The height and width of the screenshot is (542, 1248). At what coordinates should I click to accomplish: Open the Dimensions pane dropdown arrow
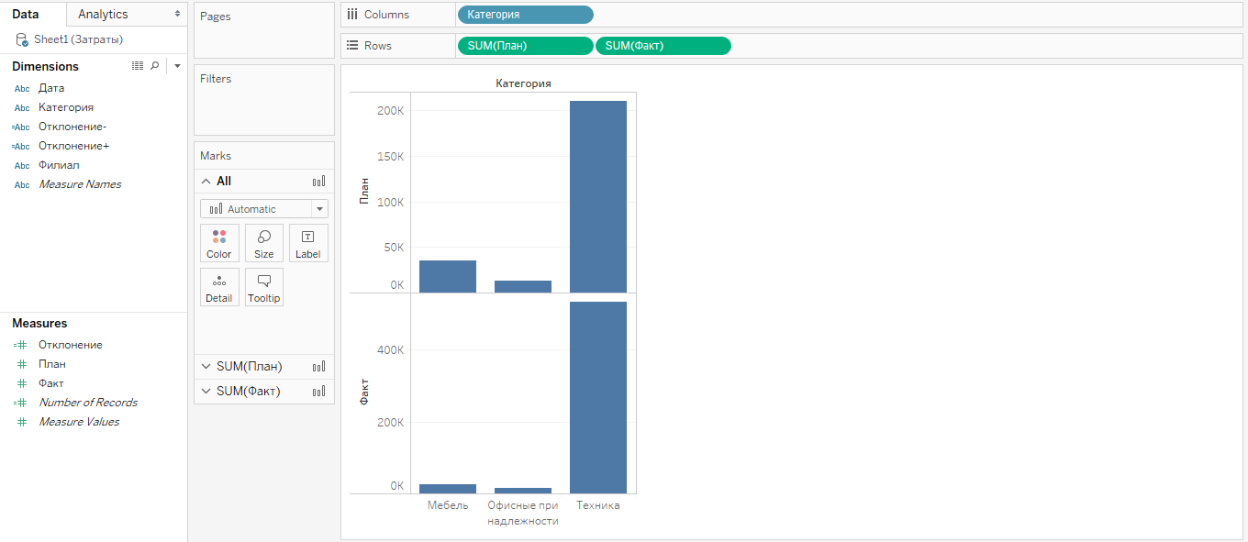[x=177, y=66]
